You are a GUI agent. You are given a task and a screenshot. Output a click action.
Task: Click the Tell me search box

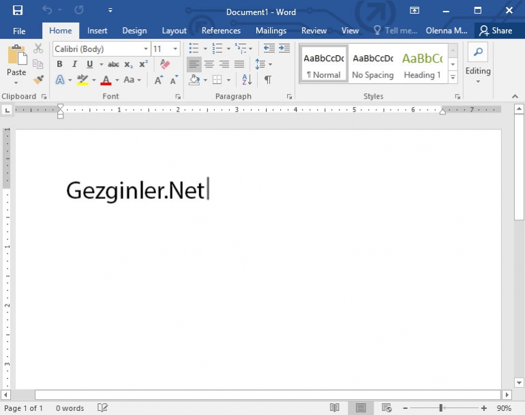coord(395,31)
